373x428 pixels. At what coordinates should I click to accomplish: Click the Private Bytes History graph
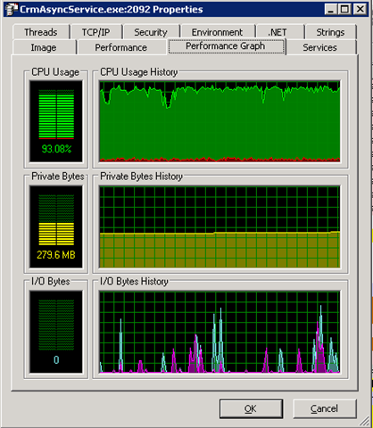pyautogui.click(x=220, y=226)
